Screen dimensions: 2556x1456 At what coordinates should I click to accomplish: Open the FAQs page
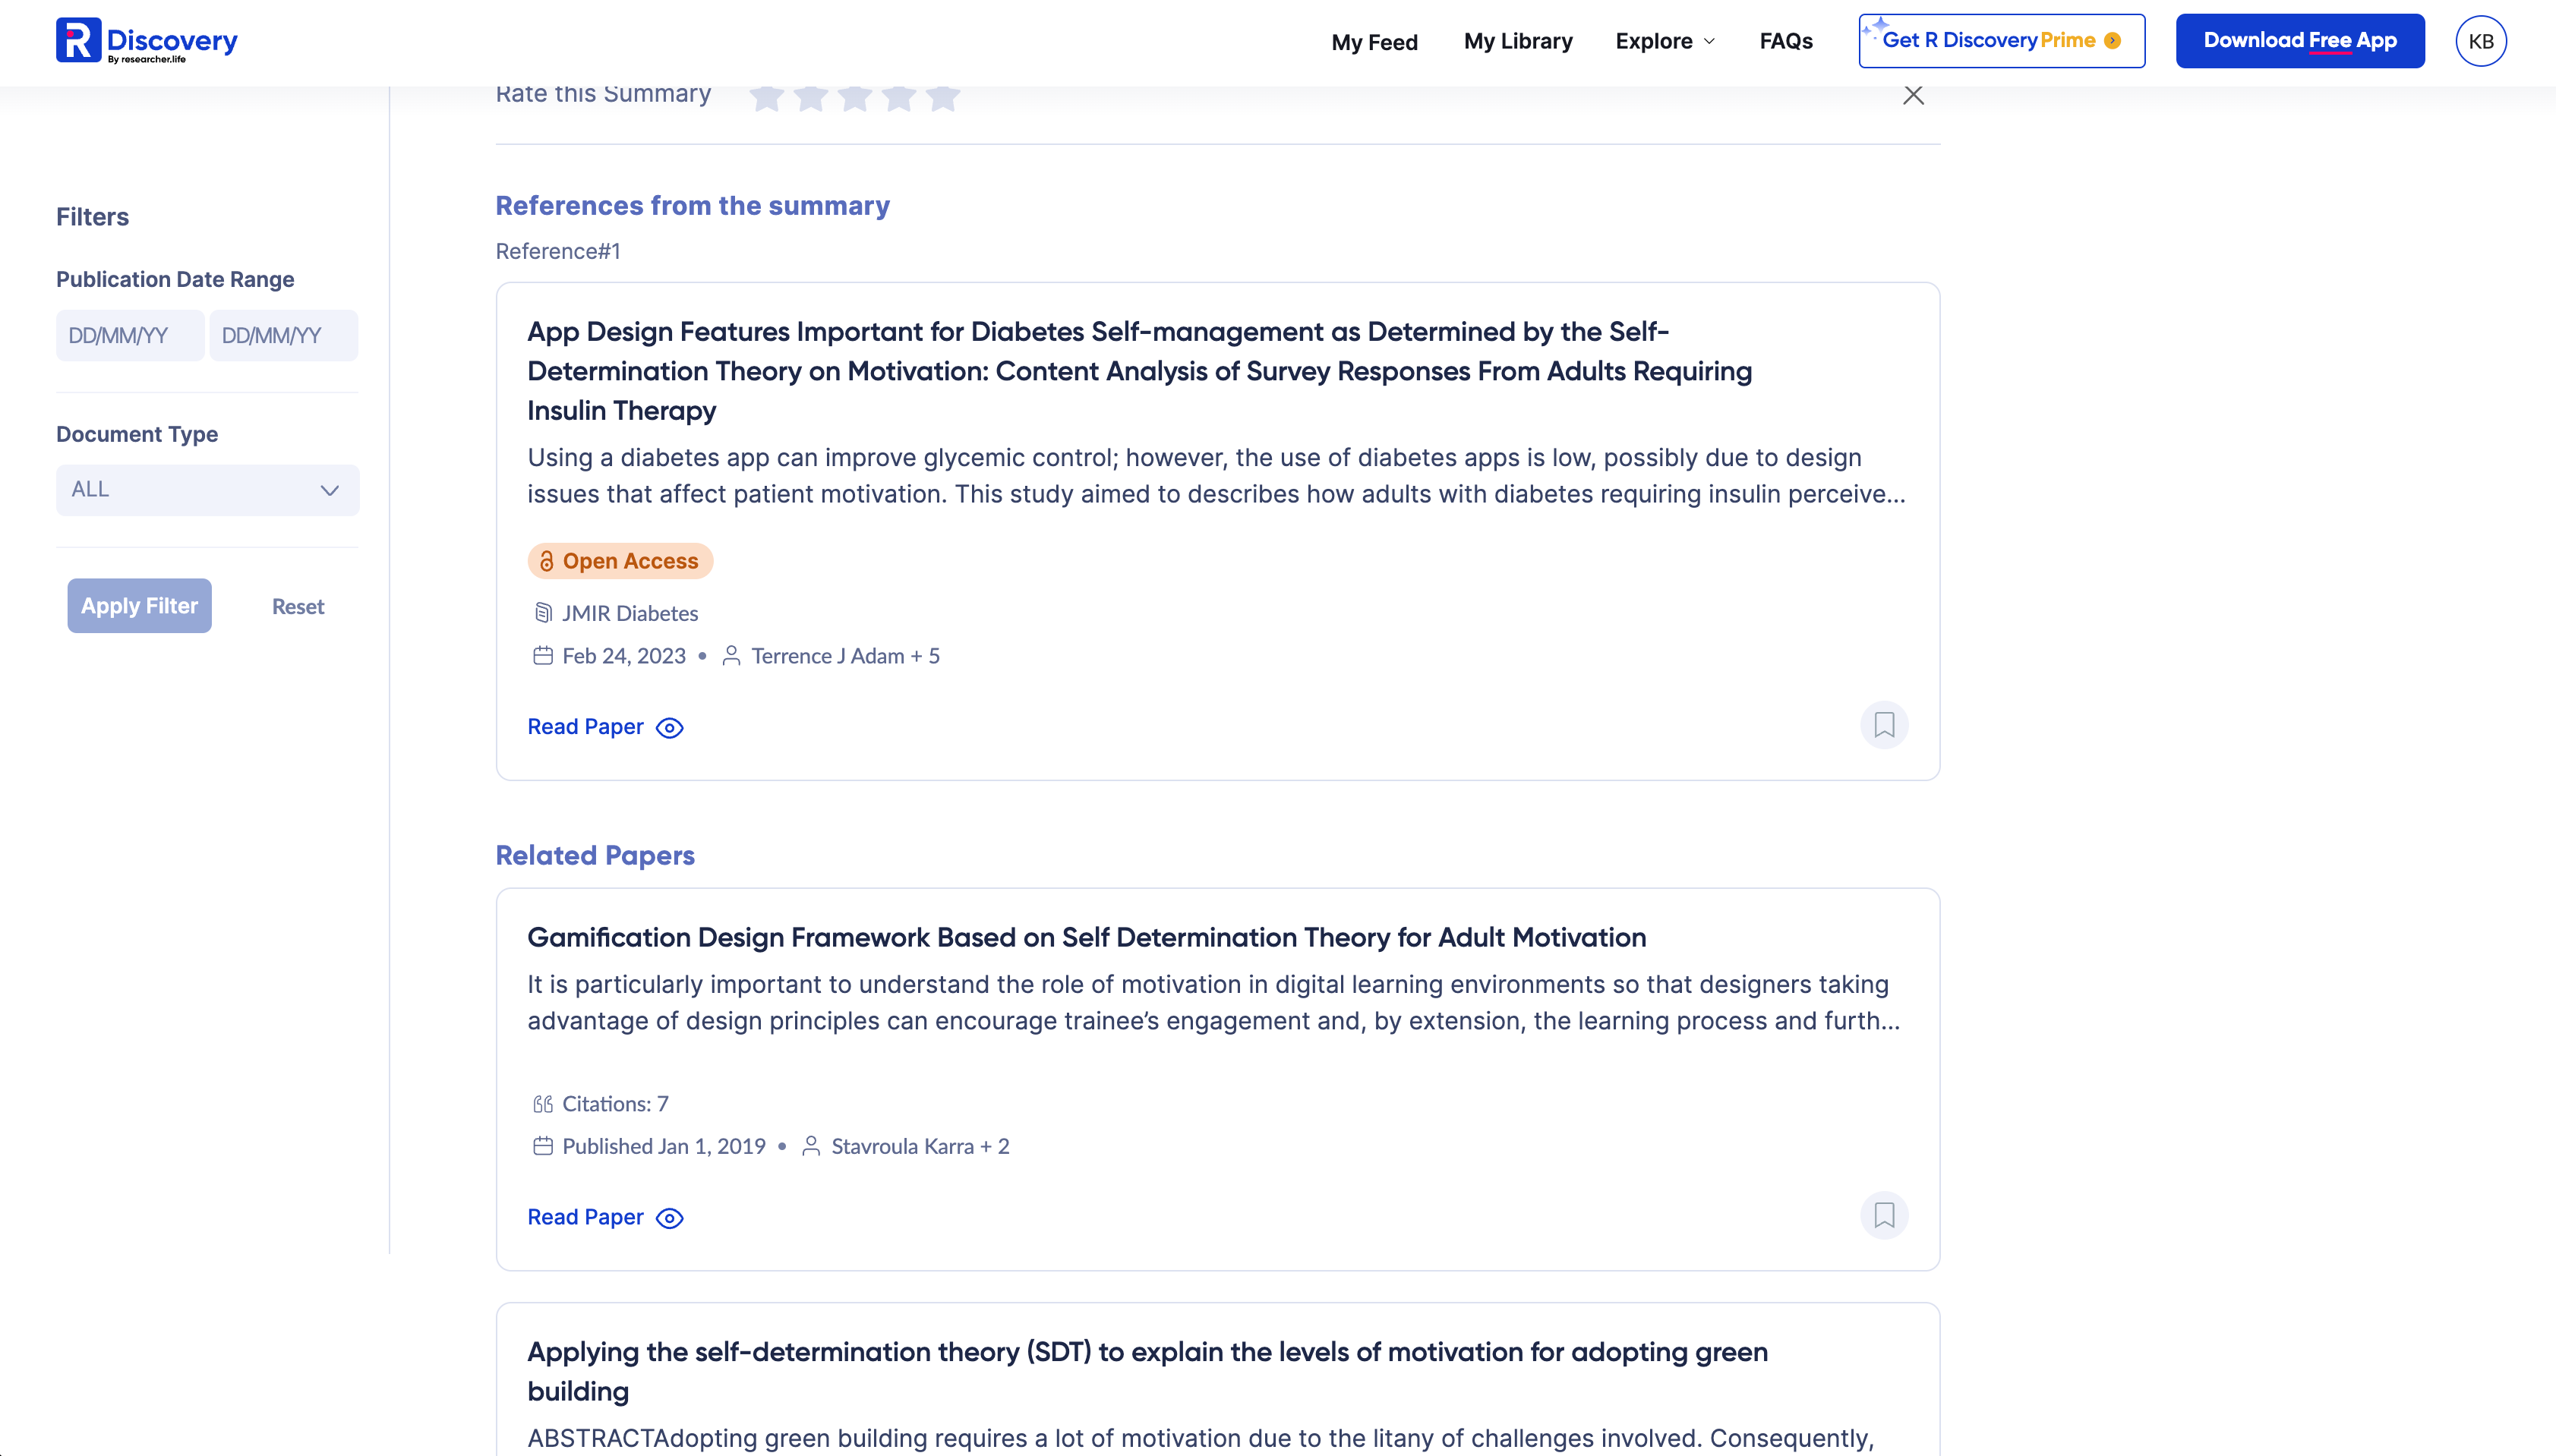1785,41
